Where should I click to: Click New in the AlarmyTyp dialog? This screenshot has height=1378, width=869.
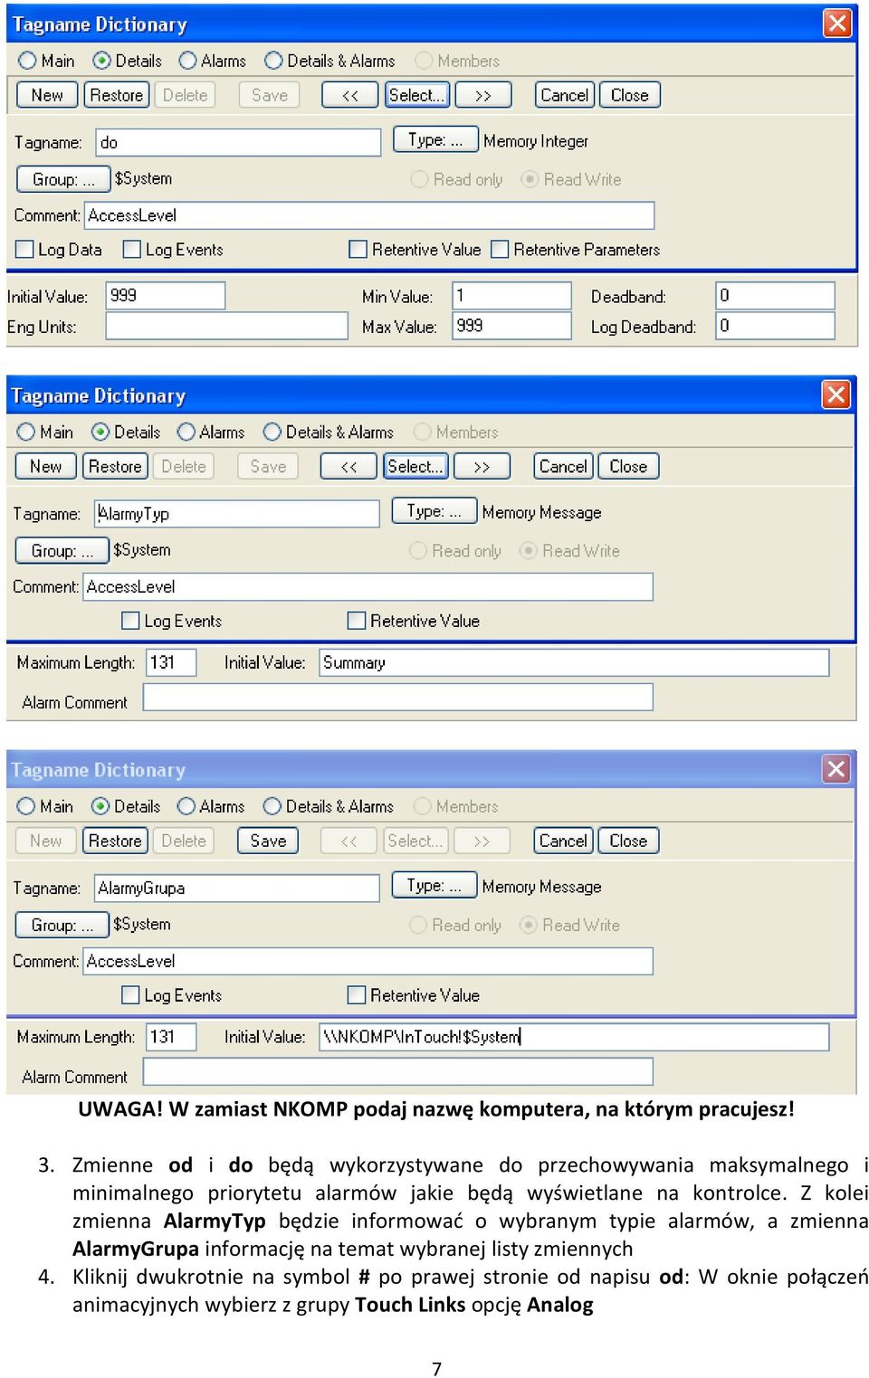[x=46, y=466]
